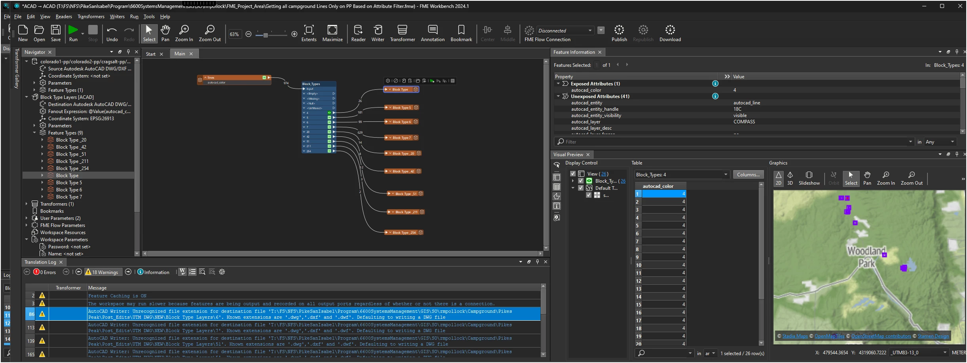
Task: Expand Transformers (1) in Navigator
Action: coord(27,204)
